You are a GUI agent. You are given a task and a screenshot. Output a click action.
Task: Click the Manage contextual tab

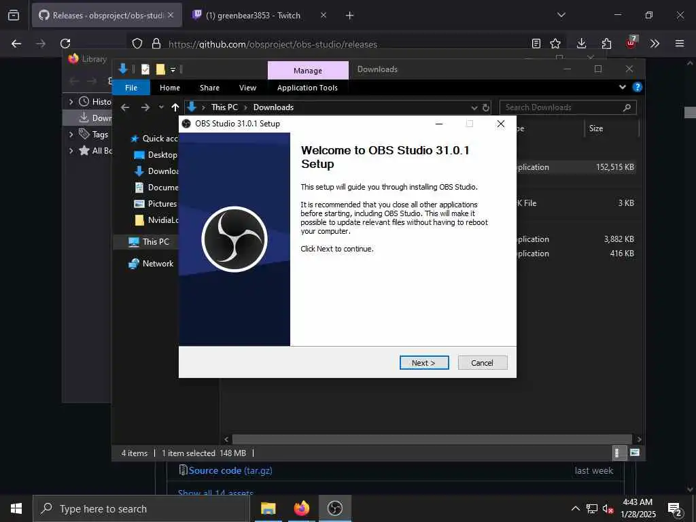pyautogui.click(x=308, y=71)
